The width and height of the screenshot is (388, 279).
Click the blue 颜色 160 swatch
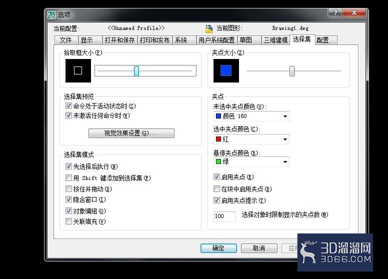(x=218, y=116)
